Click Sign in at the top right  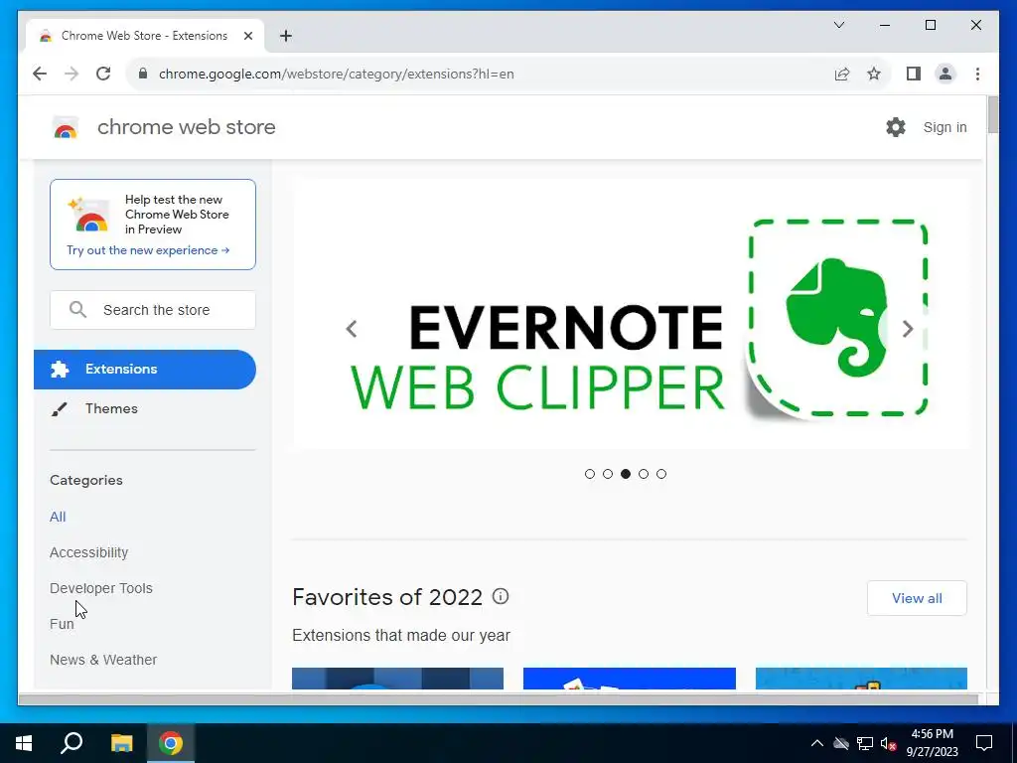coord(944,127)
